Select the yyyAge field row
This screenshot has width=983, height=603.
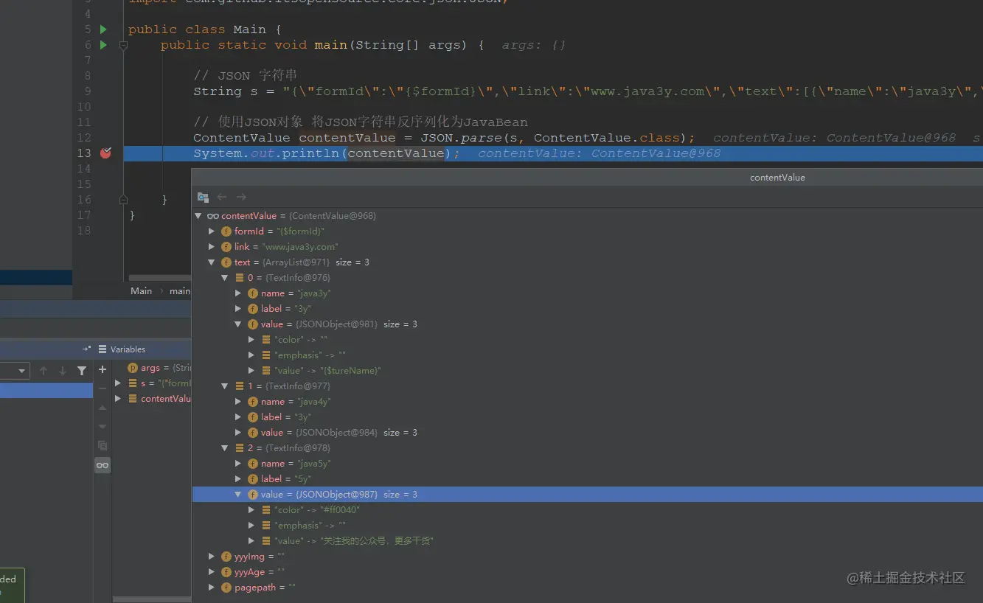(x=587, y=572)
